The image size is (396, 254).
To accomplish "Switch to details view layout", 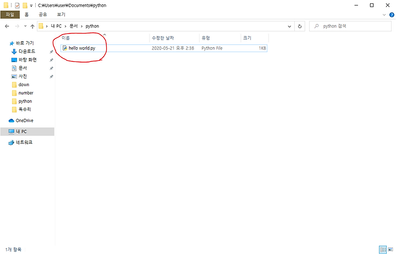I will tap(383, 250).
